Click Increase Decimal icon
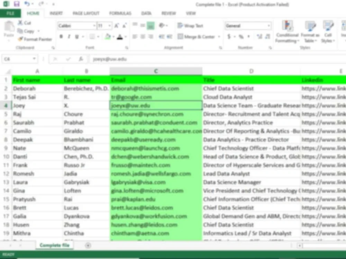Image resolution: width=346 pixels, height=259 pixels. click(259, 37)
